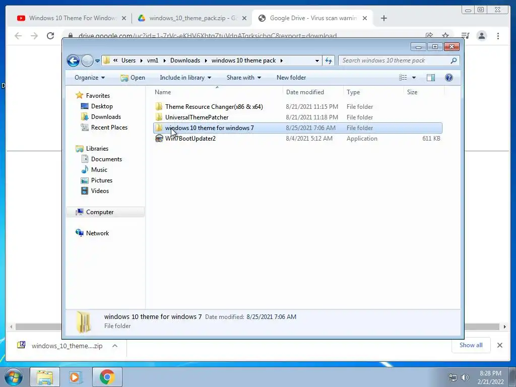Click Users in the address breadcrumb
Image resolution: width=516 pixels, height=387 pixels.
click(128, 60)
